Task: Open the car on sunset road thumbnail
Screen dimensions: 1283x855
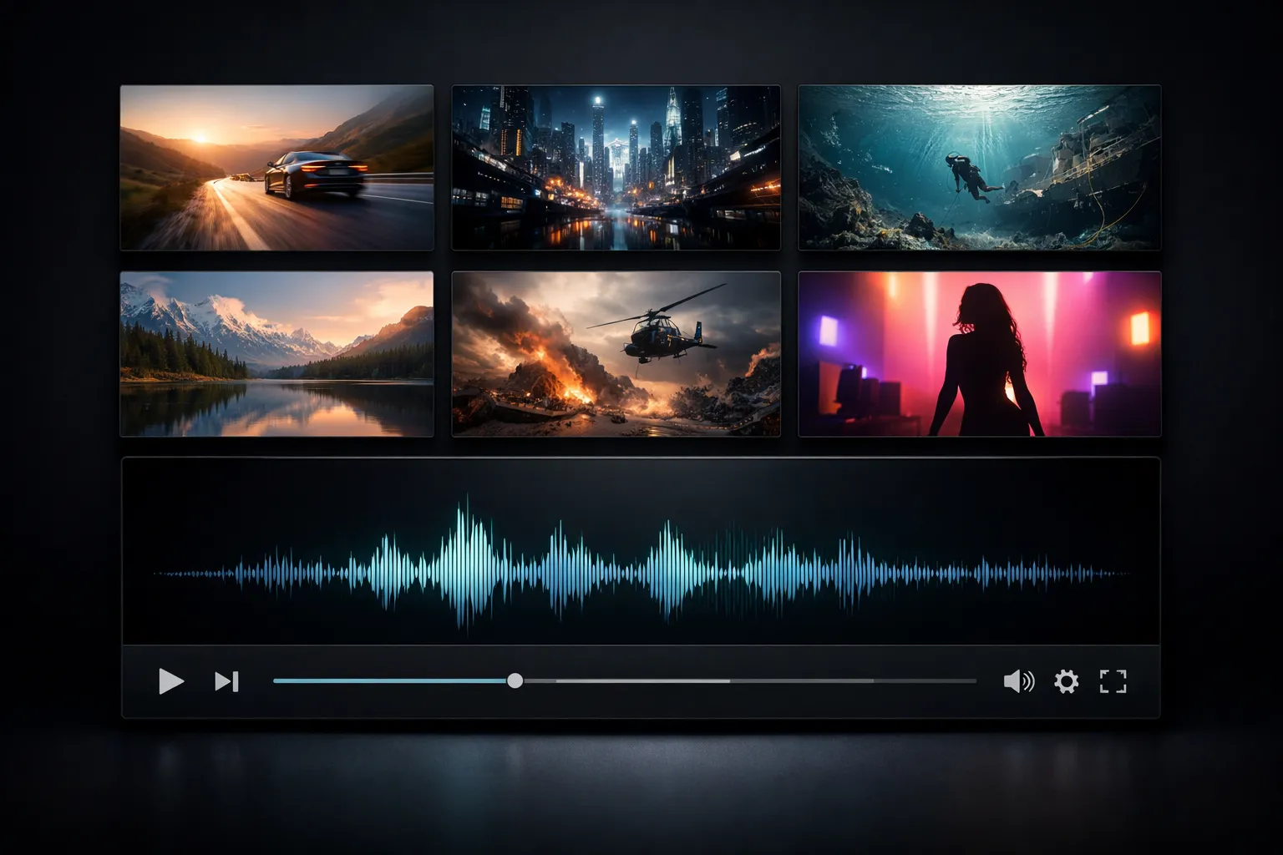Action: 276,167
